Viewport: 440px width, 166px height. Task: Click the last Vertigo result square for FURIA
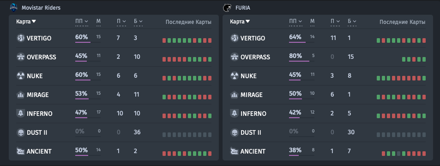point(424,40)
